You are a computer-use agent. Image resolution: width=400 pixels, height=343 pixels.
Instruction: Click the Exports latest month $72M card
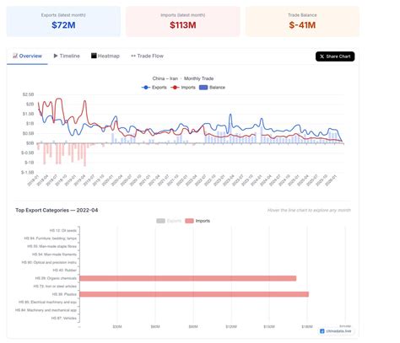coord(63,21)
